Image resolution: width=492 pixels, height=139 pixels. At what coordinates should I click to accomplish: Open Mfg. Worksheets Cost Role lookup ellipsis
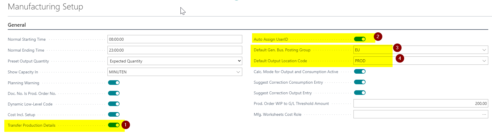tap(484, 114)
